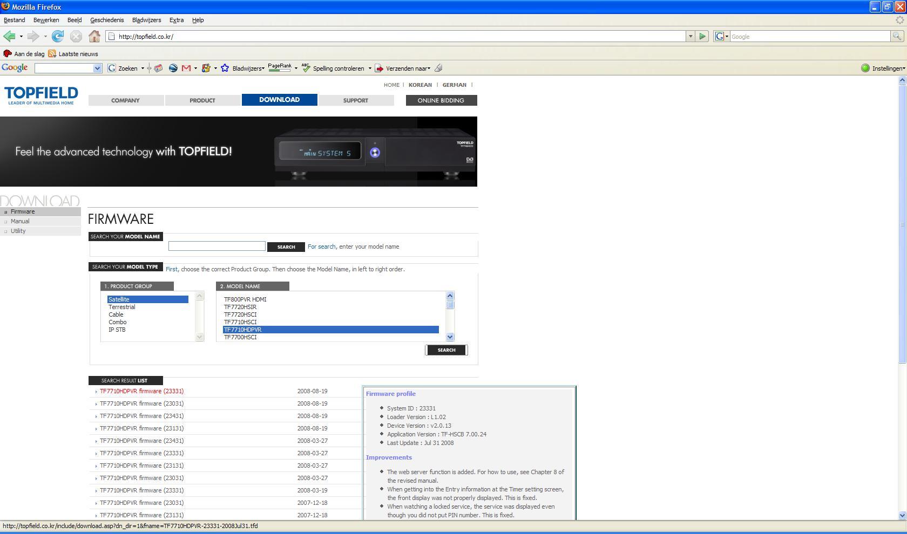This screenshot has width=907, height=534.
Task: Open the ONLINE BIDDING link
Action: pyautogui.click(x=441, y=100)
